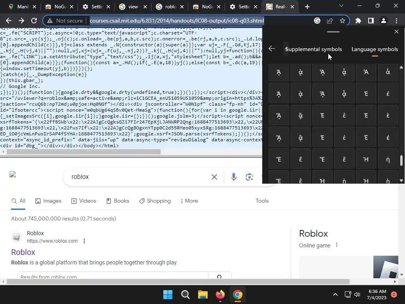Click the HTML source horizontal scrollbar

click(83, 152)
